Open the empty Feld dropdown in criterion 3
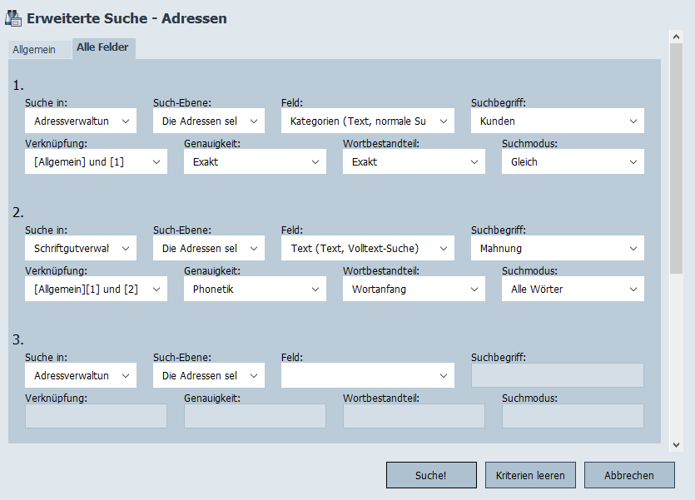Image resolution: width=695 pixels, height=500 pixels. (x=368, y=375)
